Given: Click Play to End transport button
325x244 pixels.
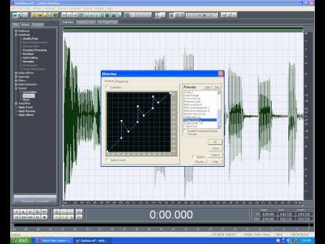Looking at the screenshot, I should 37,211.
